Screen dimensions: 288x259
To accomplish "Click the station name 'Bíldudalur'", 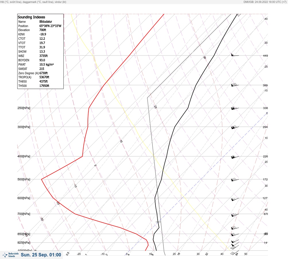I will click(x=46, y=22).
